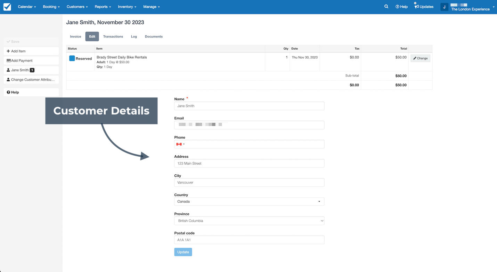Click Change Customer Attributes button
497x272 pixels.
pyautogui.click(x=31, y=80)
